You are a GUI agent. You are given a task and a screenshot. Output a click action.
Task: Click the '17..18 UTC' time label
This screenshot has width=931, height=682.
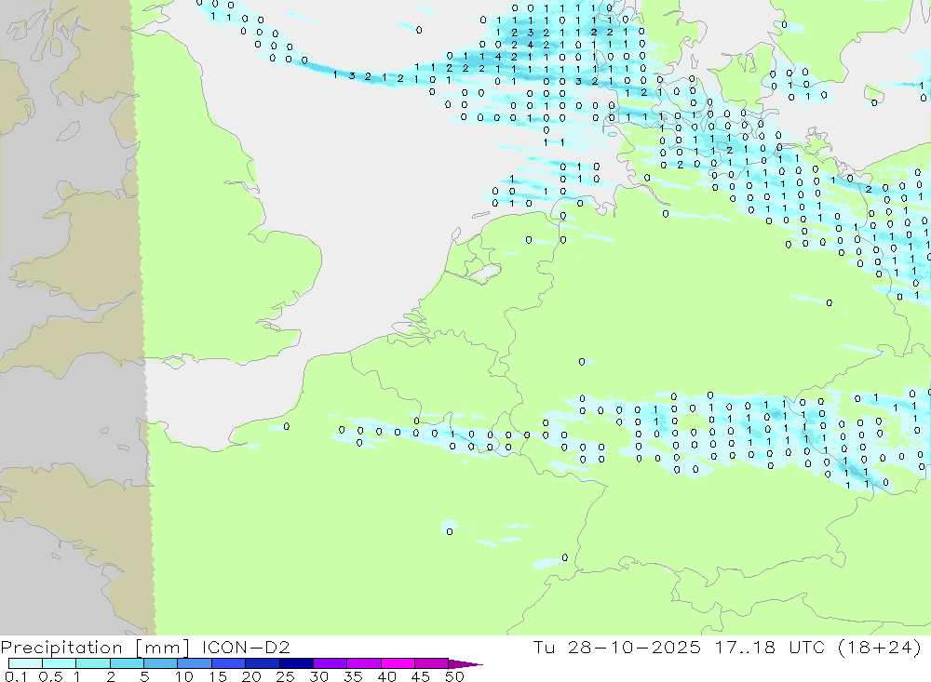[x=771, y=647]
